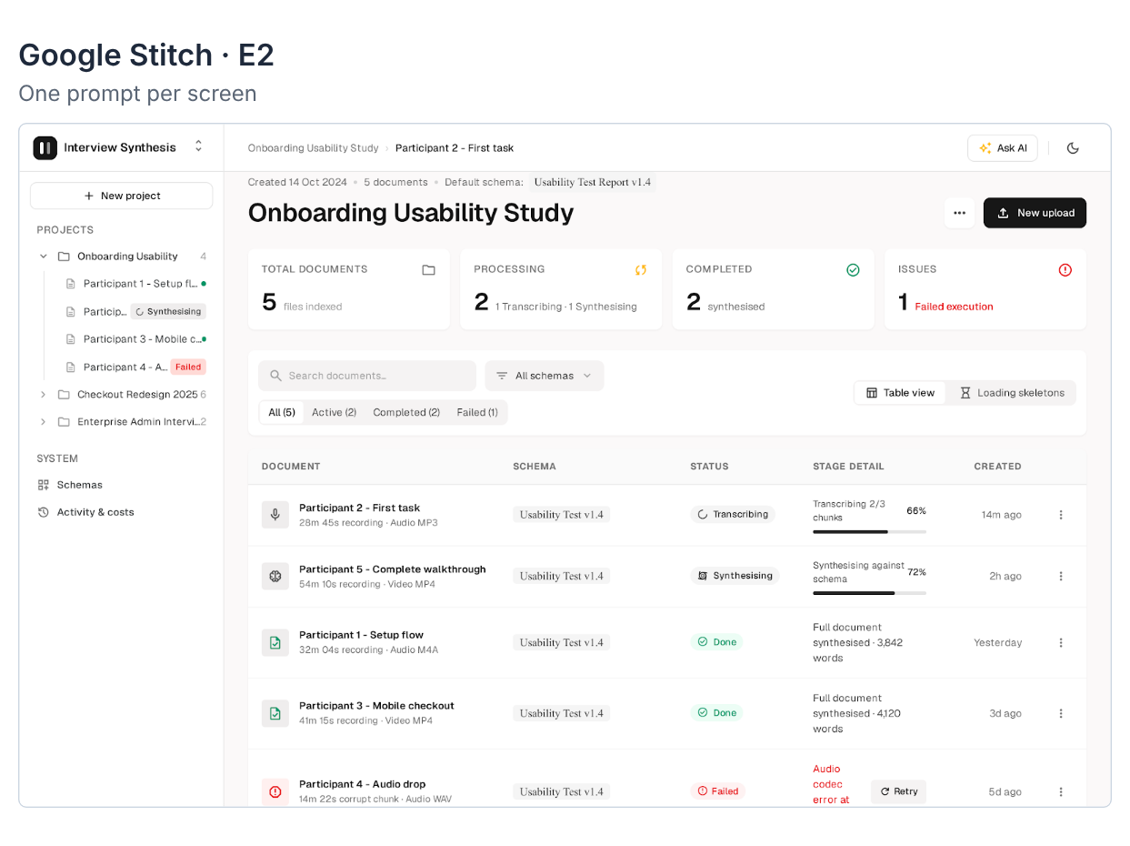Click file-check icon for Participant 1 - Setup flow
Viewport: 1130px width, 846px height.
pyautogui.click(x=275, y=642)
